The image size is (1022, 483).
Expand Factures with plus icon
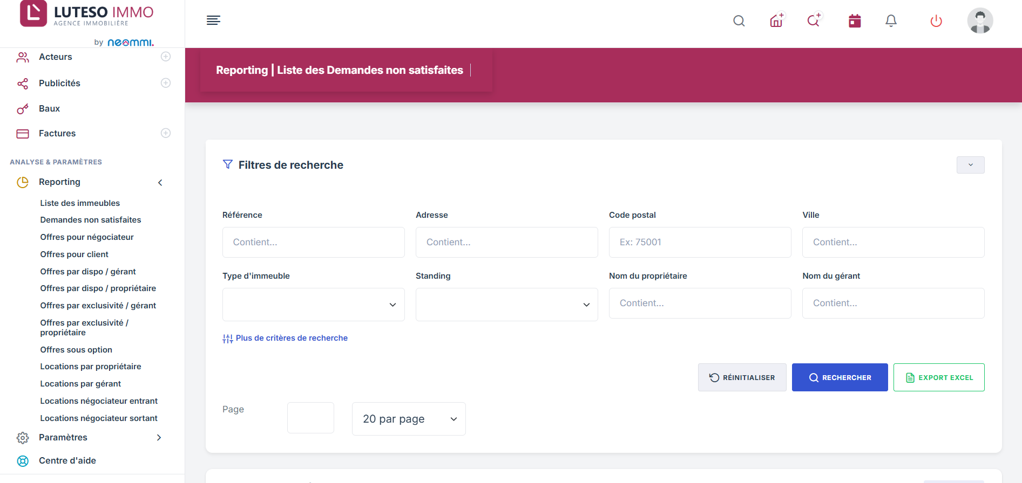click(166, 133)
